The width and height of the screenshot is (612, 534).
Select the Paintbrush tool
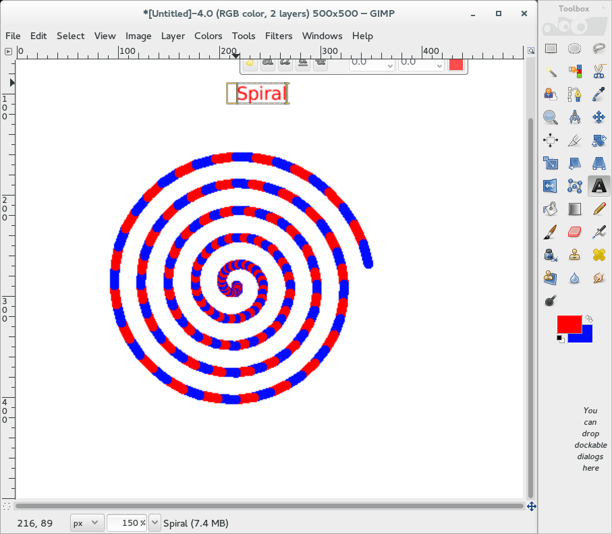point(551,232)
